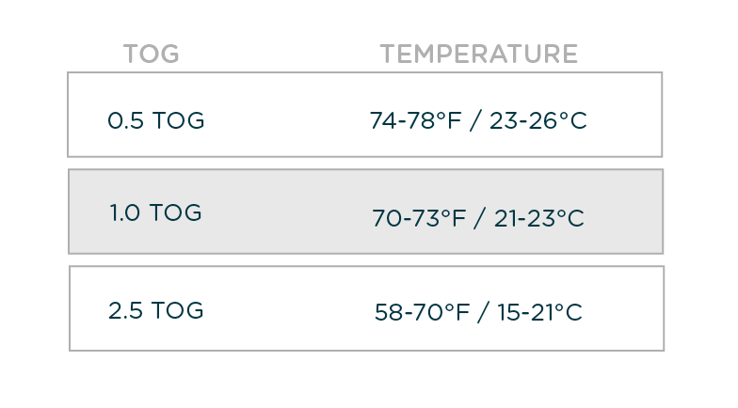Click the slash between 70-73°F and 21-23°C
Image resolution: width=738 pixels, height=408 pixels.
479,219
